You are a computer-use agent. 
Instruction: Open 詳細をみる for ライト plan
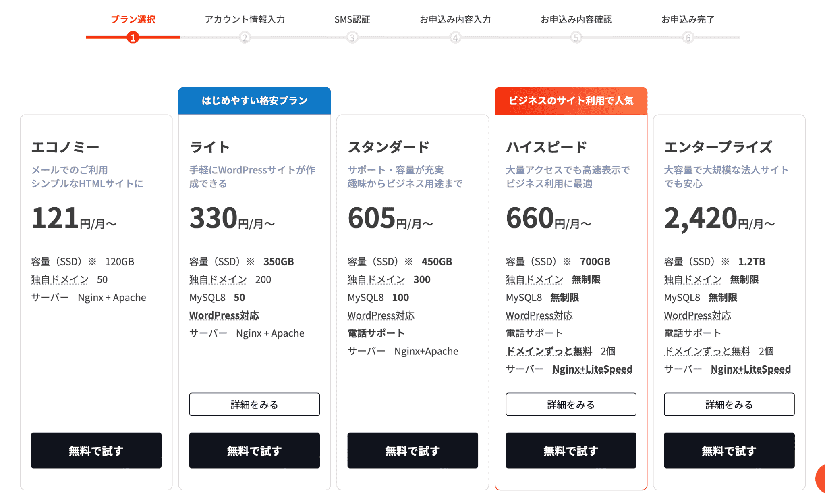pos(255,404)
